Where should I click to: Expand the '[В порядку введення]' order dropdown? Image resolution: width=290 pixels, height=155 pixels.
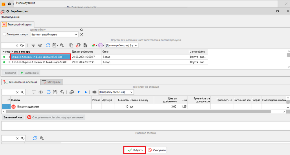(x=131, y=92)
